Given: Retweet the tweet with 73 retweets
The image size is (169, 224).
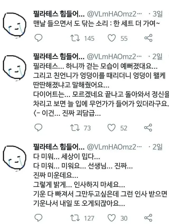Looking at the screenshot, I should click(x=75, y=128).
